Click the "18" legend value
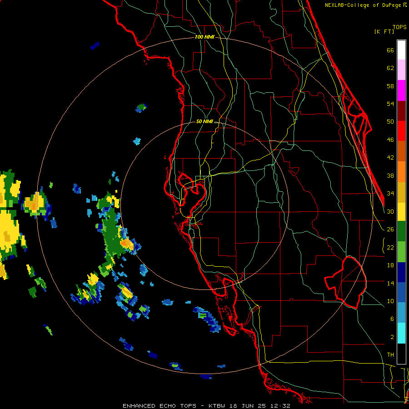Image resolution: width=409 pixels, height=409 pixels. pos(390,265)
